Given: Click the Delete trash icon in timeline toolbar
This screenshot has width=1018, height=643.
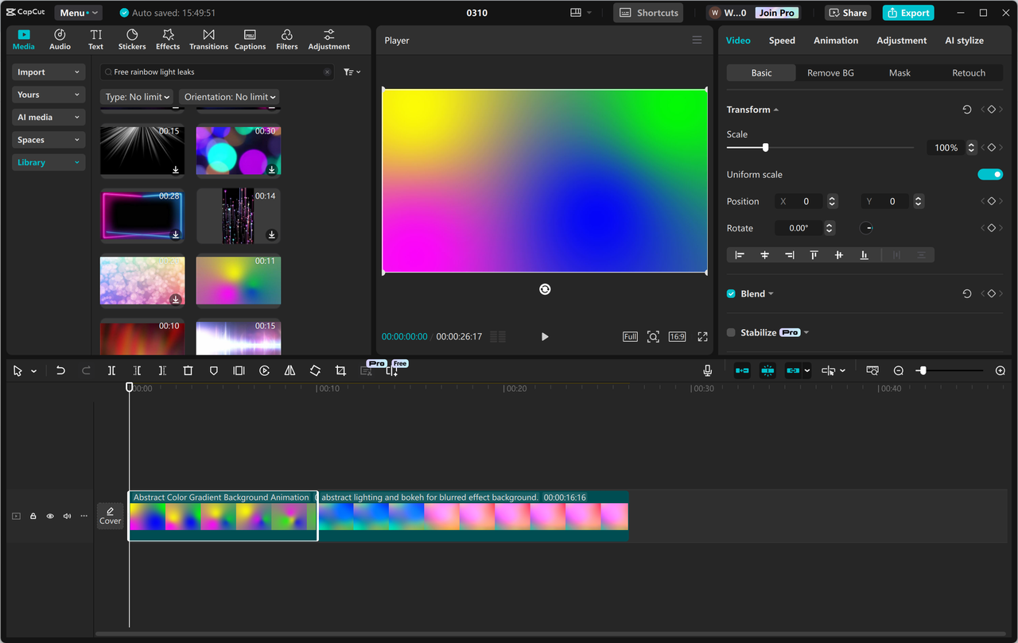Looking at the screenshot, I should click(x=188, y=370).
